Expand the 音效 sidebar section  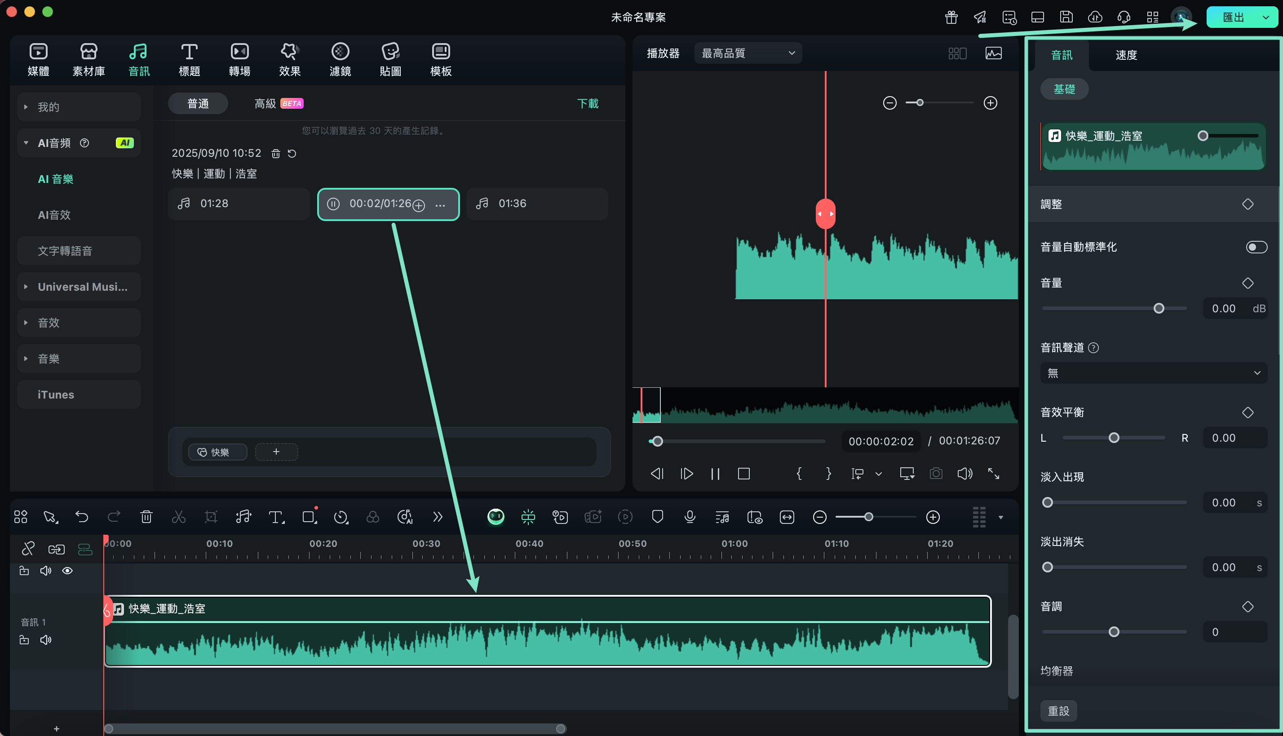click(x=26, y=323)
